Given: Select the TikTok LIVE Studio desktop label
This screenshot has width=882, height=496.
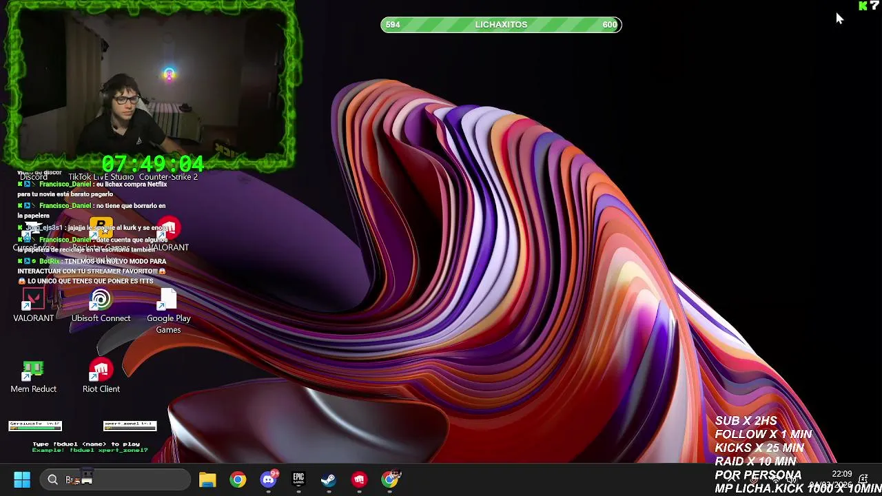Looking at the screenshot, I should pyautogui.click(x=101, y=177).
